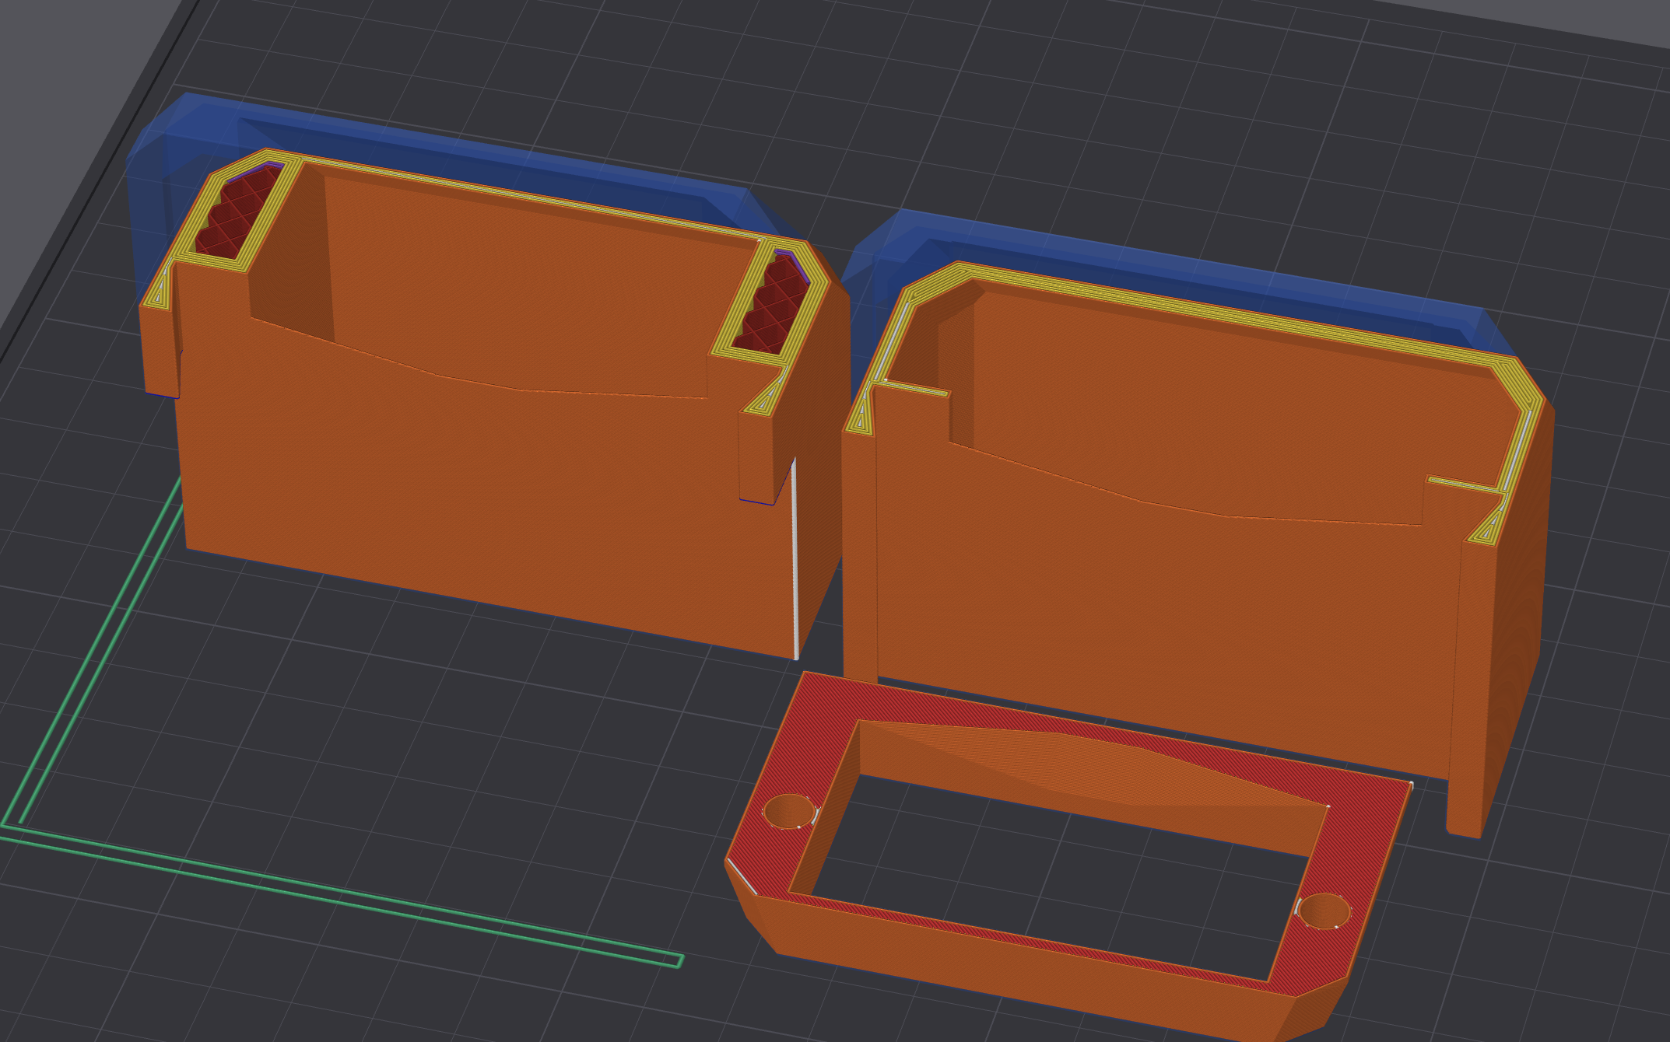This screenshot has height=1042, width=1670.
Task: Click the round hole at the frame's far right end
Action: tap(1323, 911)
